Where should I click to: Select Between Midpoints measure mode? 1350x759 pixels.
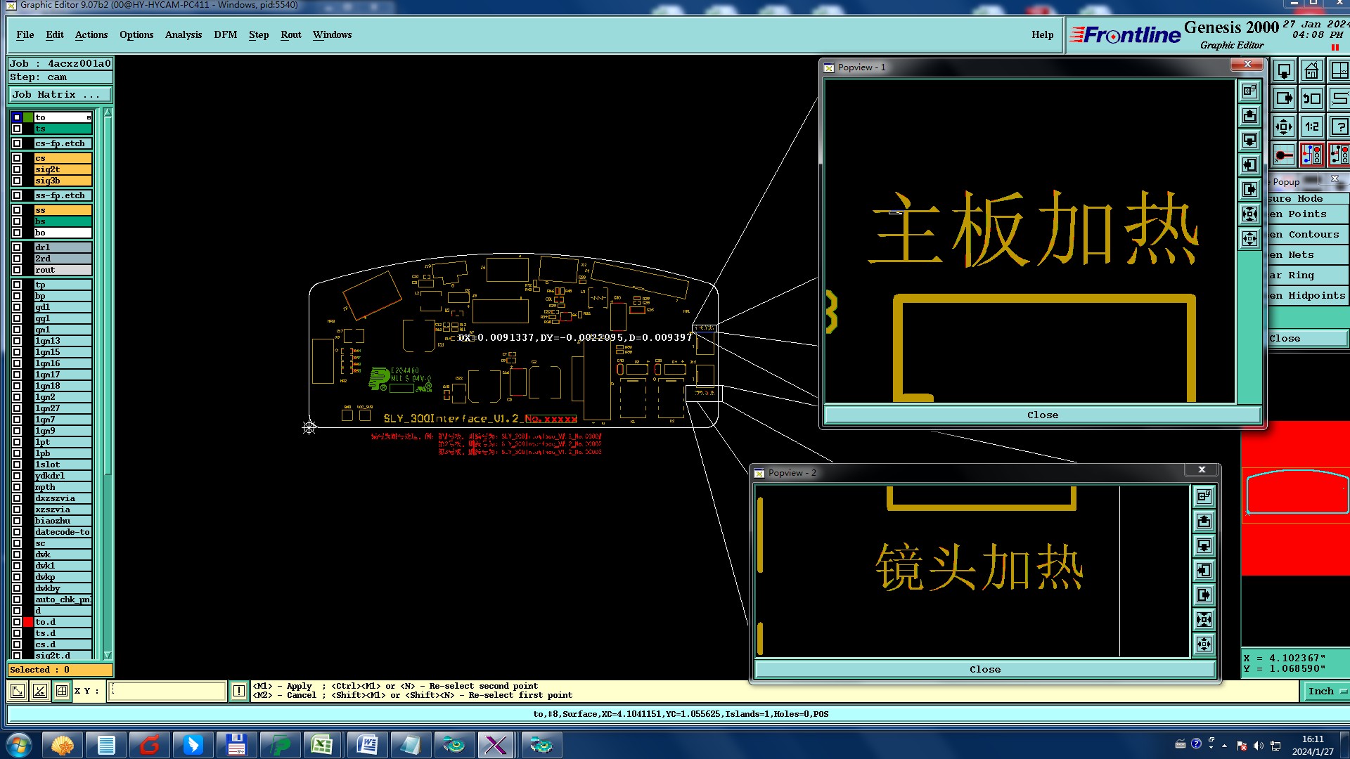(x=1309, y=296)
